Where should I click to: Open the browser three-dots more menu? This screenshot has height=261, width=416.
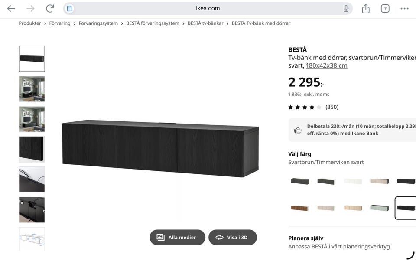pos(404,9)
